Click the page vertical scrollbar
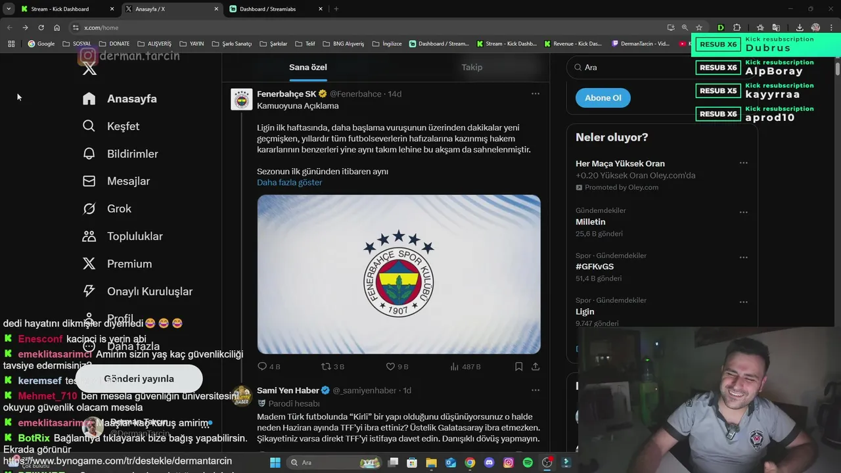This screenshot has height=473, width=841. 838,68
